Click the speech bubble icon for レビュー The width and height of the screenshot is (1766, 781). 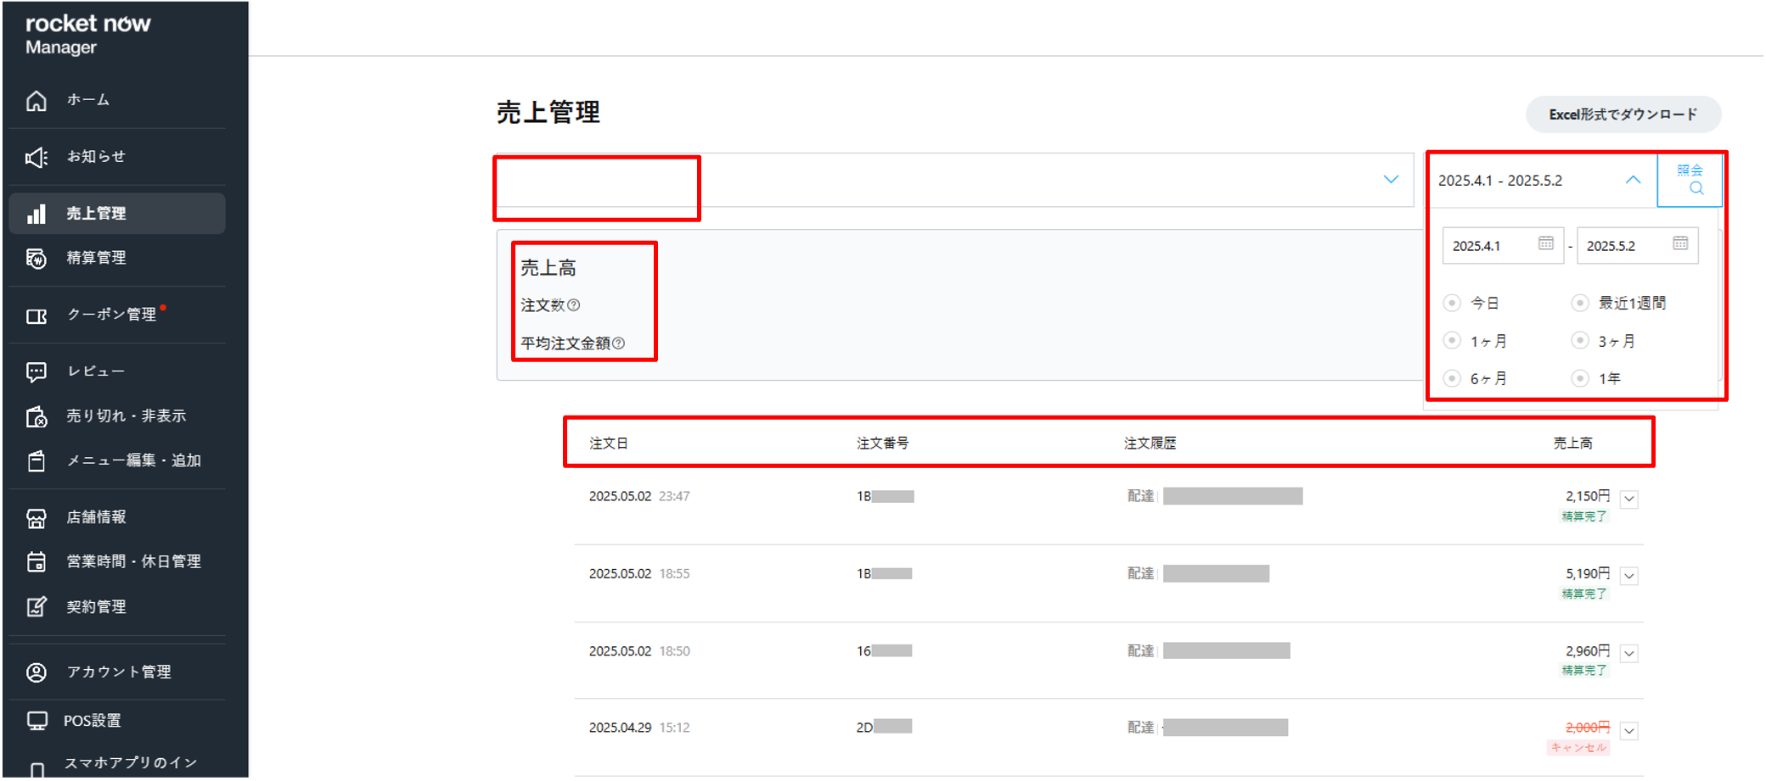pyautogui.click(x=37, y=372)
